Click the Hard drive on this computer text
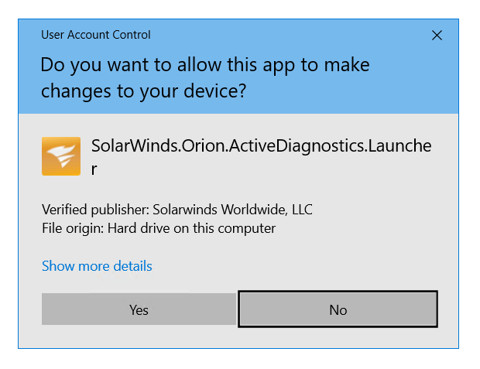The width and height of the screenshot is (480, 369). (192, 228)
